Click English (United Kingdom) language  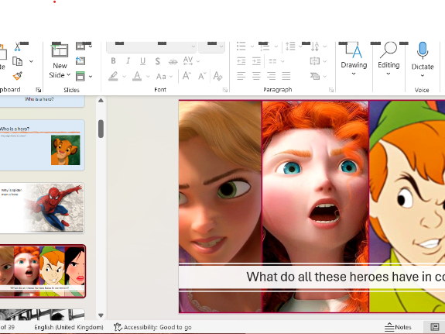69,327
